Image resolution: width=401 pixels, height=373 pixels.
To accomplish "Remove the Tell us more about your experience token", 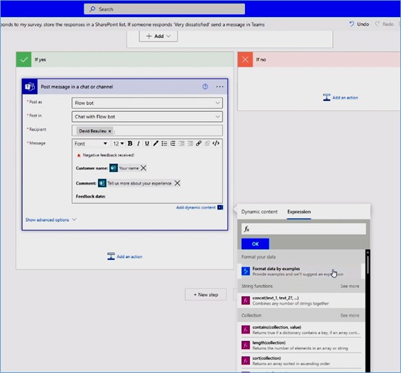I will [177, 183].
